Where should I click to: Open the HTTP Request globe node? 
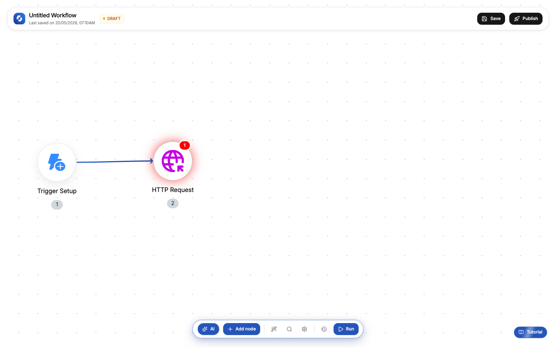click(173, 161)
